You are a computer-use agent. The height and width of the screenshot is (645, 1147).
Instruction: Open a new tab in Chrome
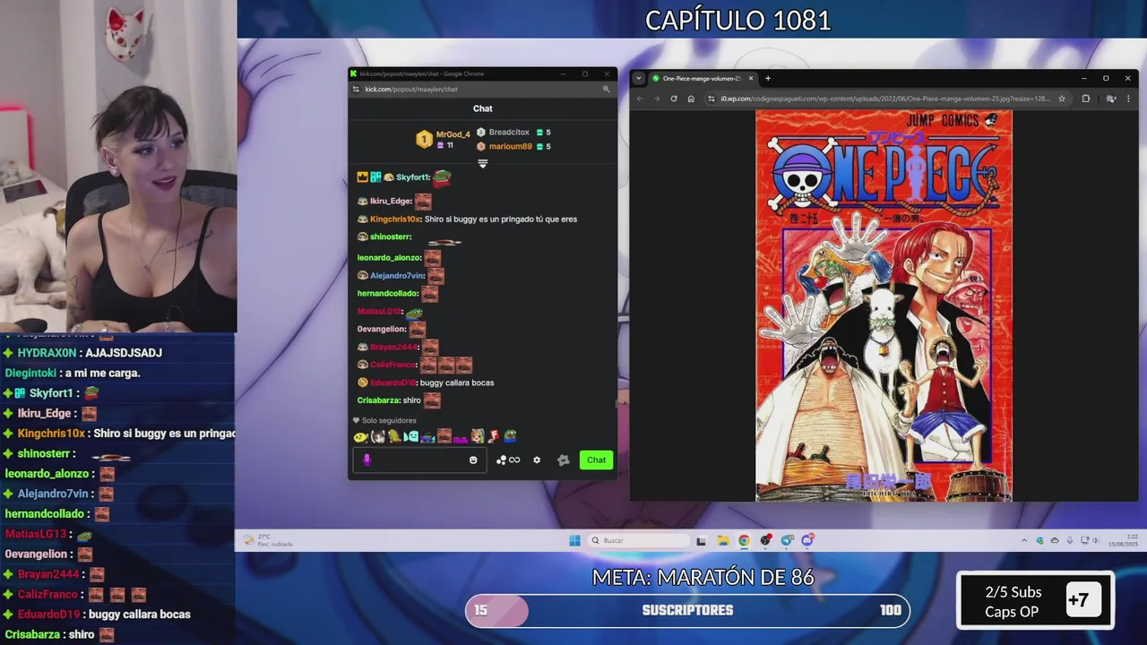[x=768, y=78]
